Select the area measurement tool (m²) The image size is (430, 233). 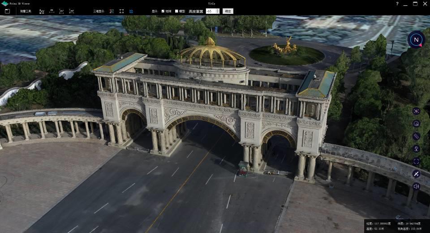click(x=61, y=11)
